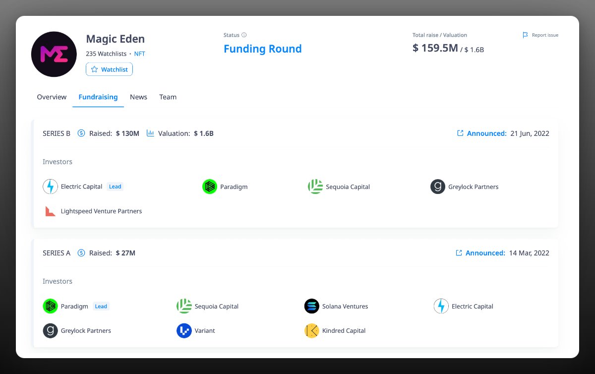Viewport: 595px width, 374px height.
Task: Click the Variant logo
Action: click(x=184, y=330)
